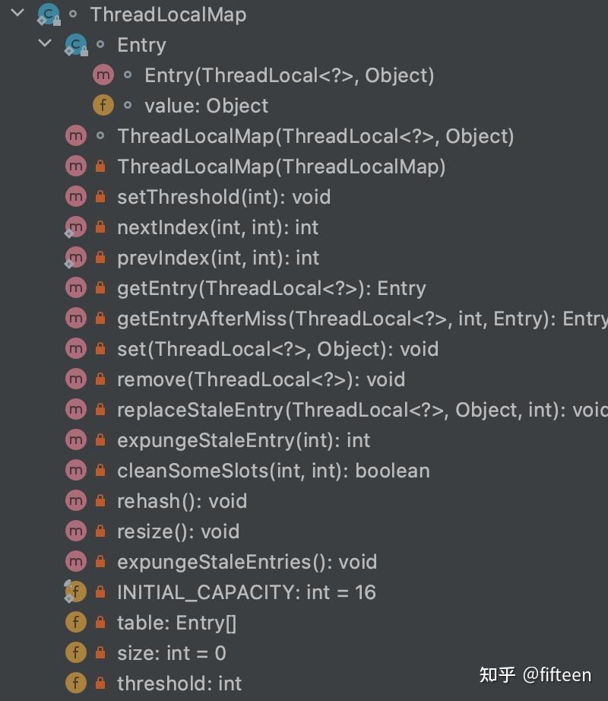The height and width of the screenshot is (701, 608).
Task: Click the 知乎 @fifteen watermark link
Action: (535, 674)
